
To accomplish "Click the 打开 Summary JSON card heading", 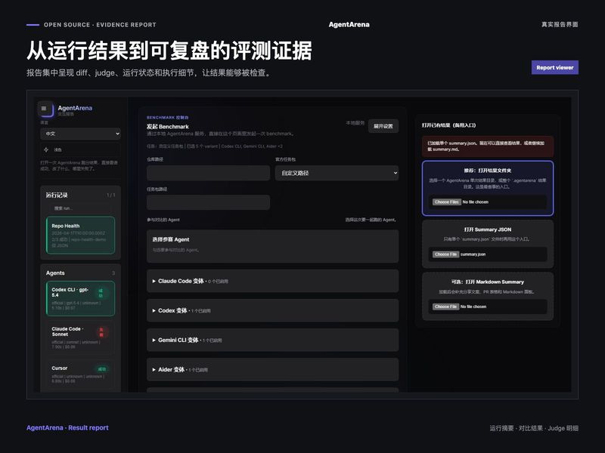I will [488, 230].
